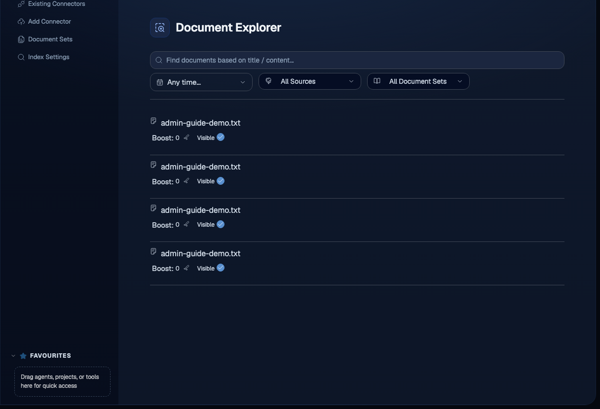The width and height of the screenshot is (600, 409).
Task: Click the book icon in All Document Sets
Action: (x=377, y=81)
